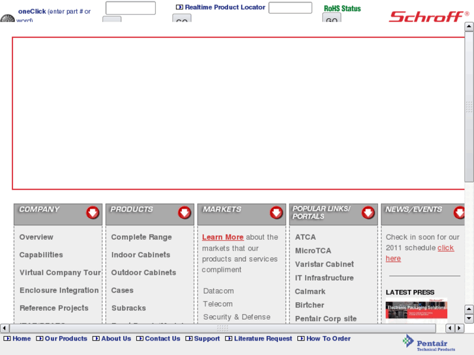Focus the Realtime Product Locator field
Image resolution: width=474 pixels, height=355 pixels.
click(290, 8)
